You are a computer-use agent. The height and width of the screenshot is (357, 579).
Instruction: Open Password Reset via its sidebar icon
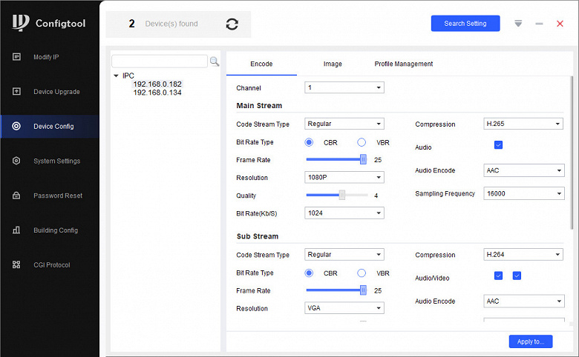point(16,196)
